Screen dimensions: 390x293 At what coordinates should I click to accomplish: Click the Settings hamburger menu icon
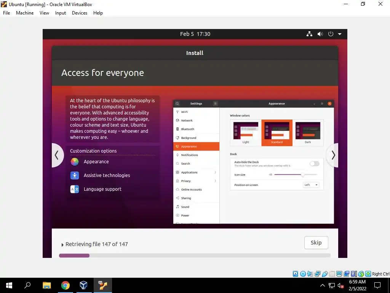pos(216,104)
